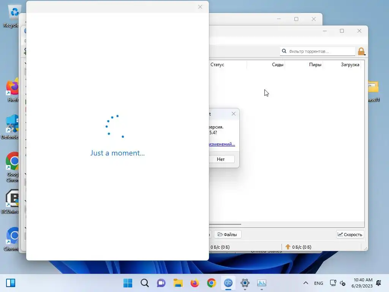This screenshot has width=389, height=292.
Task: Open the Widgets panel in taskbar
Action: pos(11,283)
